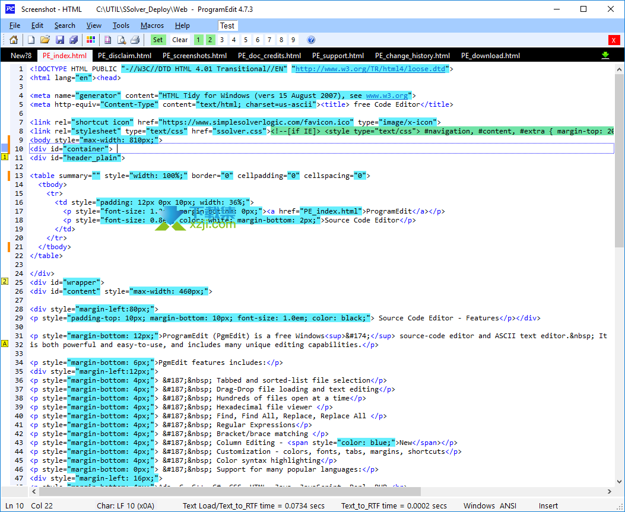Click the text 'header_plain' on line 11

click(92, 158)
